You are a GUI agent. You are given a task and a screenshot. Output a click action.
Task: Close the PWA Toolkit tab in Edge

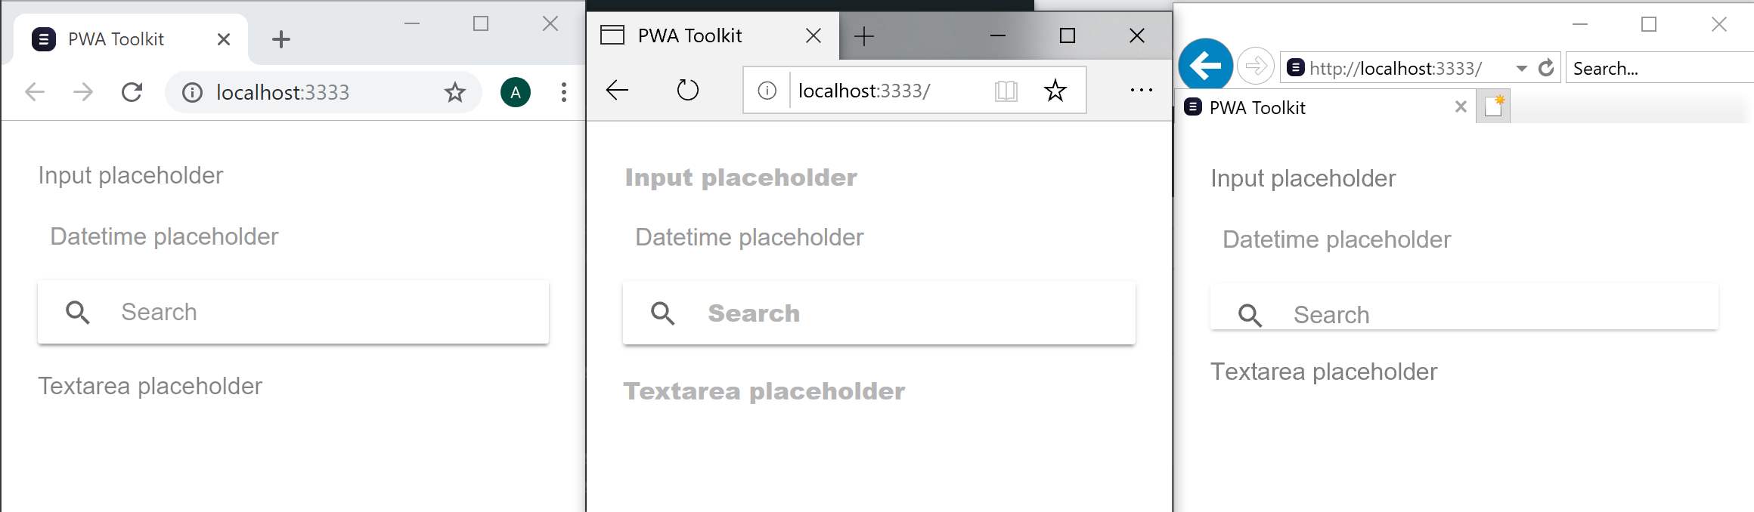point(813,35)
